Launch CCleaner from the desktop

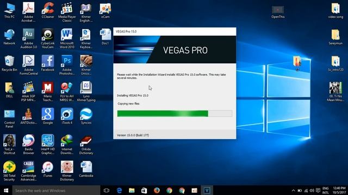(48, 10)
